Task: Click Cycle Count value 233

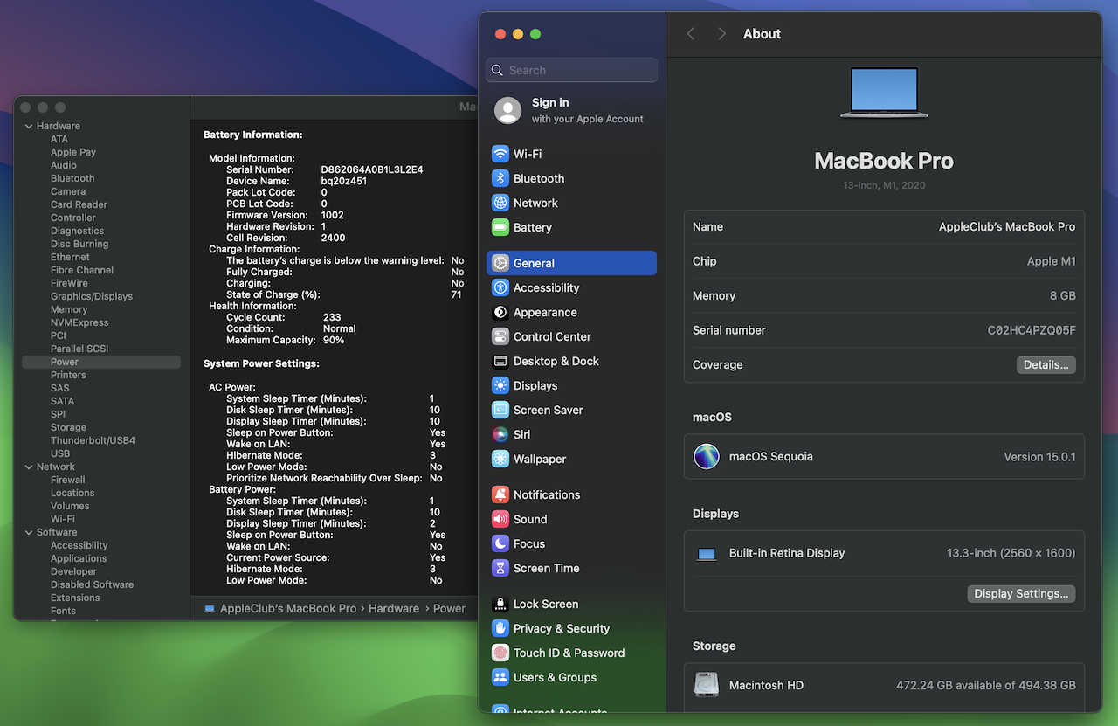Action: click(332, 317)
